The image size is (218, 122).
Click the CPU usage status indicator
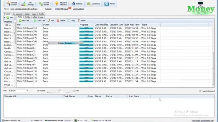[81, 121]
